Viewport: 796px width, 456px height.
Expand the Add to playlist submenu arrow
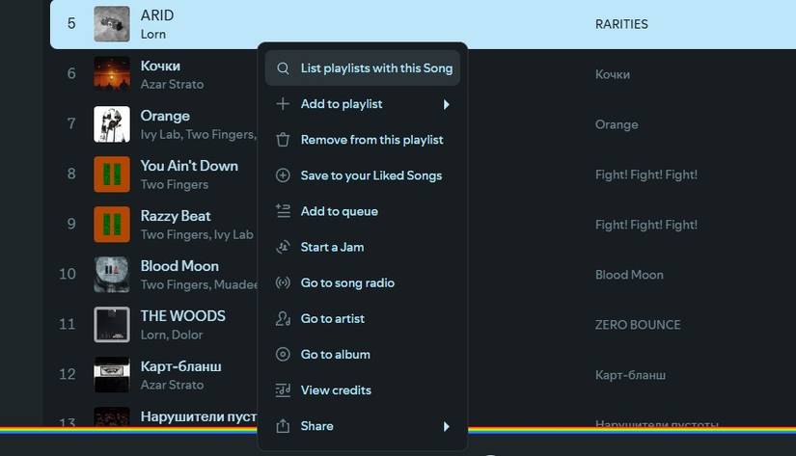pyautogui.click(x=446, y=104)
